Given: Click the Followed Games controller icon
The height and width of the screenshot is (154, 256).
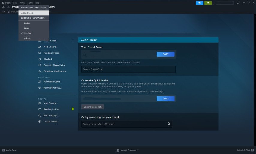Looking at the screenshot, I should point(40,88).
